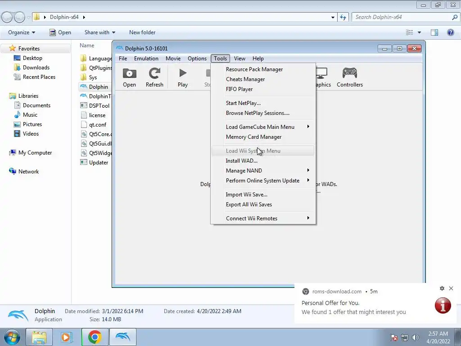461x346 pixels.
Task: Choose Start NetPlay menu entry
Action: tap(262, 103)
